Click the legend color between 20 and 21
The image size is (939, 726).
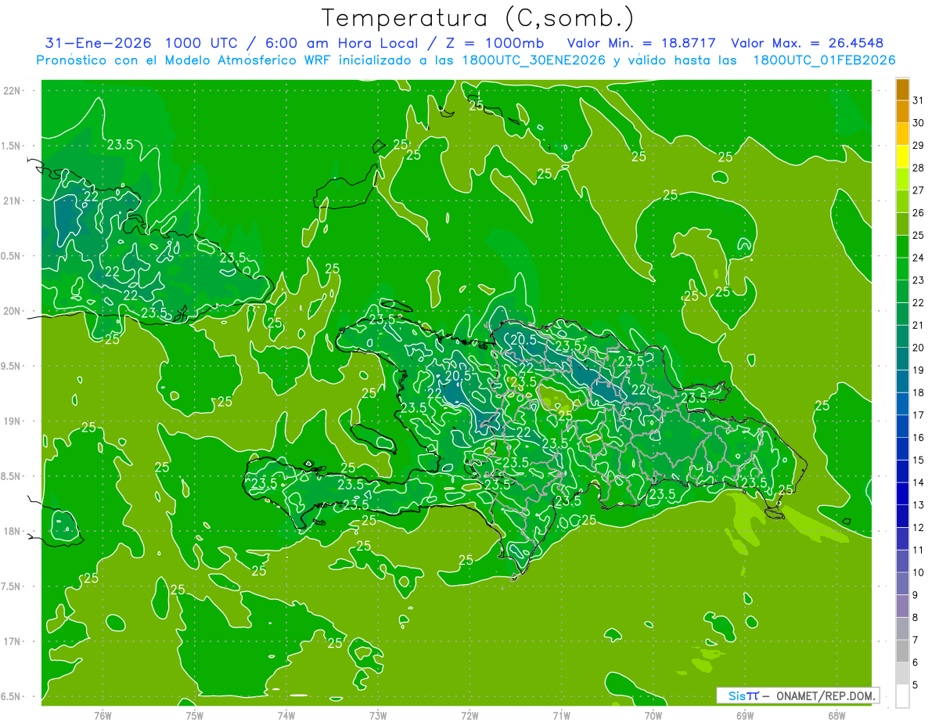pyautogui.click(x=902, y=337)
